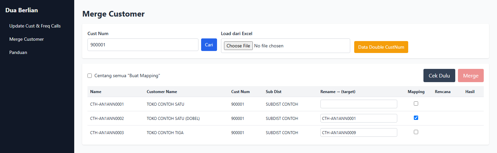
Task: Select the CTH-AN1ANN0001 name cell
Action: coord(107,104)
